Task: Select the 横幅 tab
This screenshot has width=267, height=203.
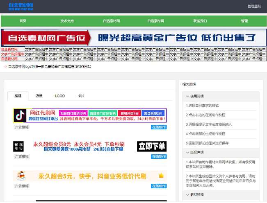Action: pos(18,96)
